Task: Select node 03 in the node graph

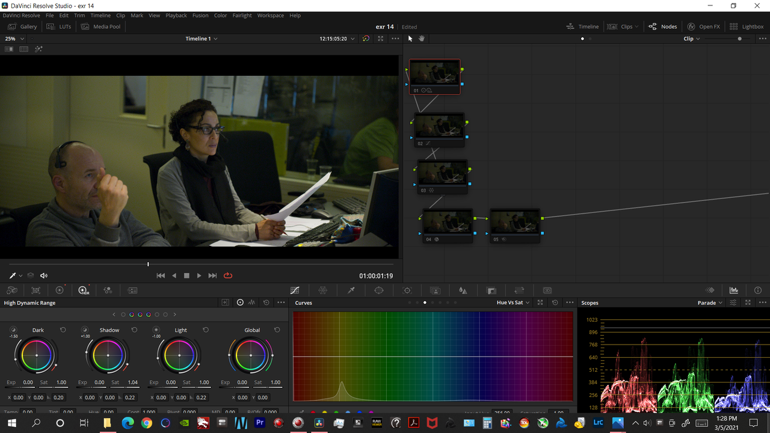Action: tap(443, 177)
